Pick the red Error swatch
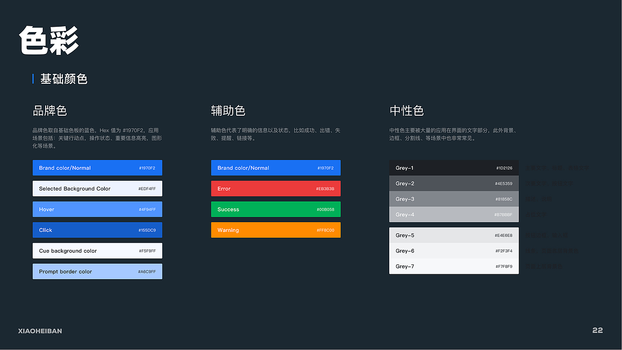The height and width of the screenshot is (350, 622). pos(276,189)
